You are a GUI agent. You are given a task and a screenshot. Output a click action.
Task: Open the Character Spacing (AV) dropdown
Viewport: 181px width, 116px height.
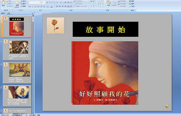click(44, 6)
